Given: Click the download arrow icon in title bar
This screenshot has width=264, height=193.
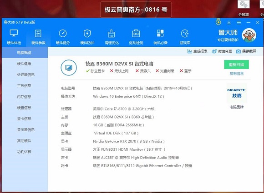Looking at the screenshot, I should [x=229, y=22].
